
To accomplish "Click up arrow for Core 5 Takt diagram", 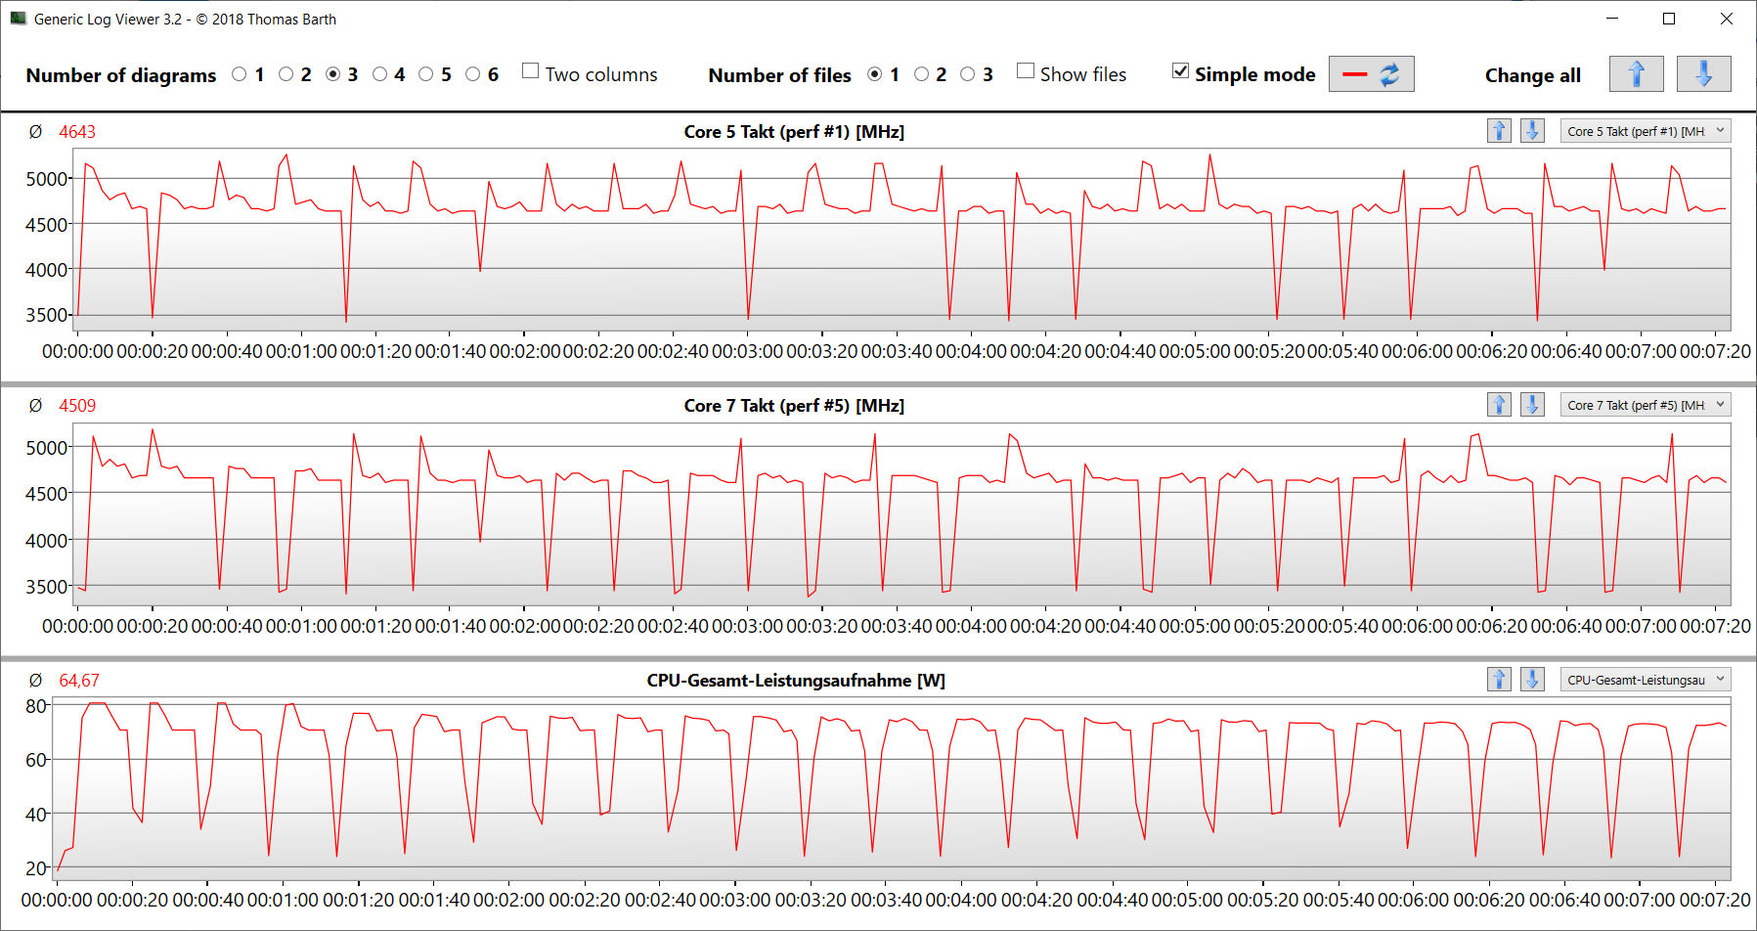I will pos(1499,131).
